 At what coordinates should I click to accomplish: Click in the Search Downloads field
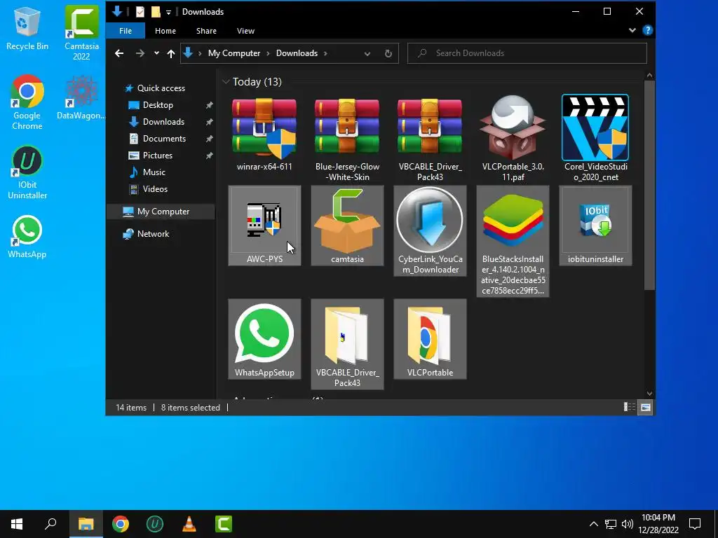(x=527, y=53)
